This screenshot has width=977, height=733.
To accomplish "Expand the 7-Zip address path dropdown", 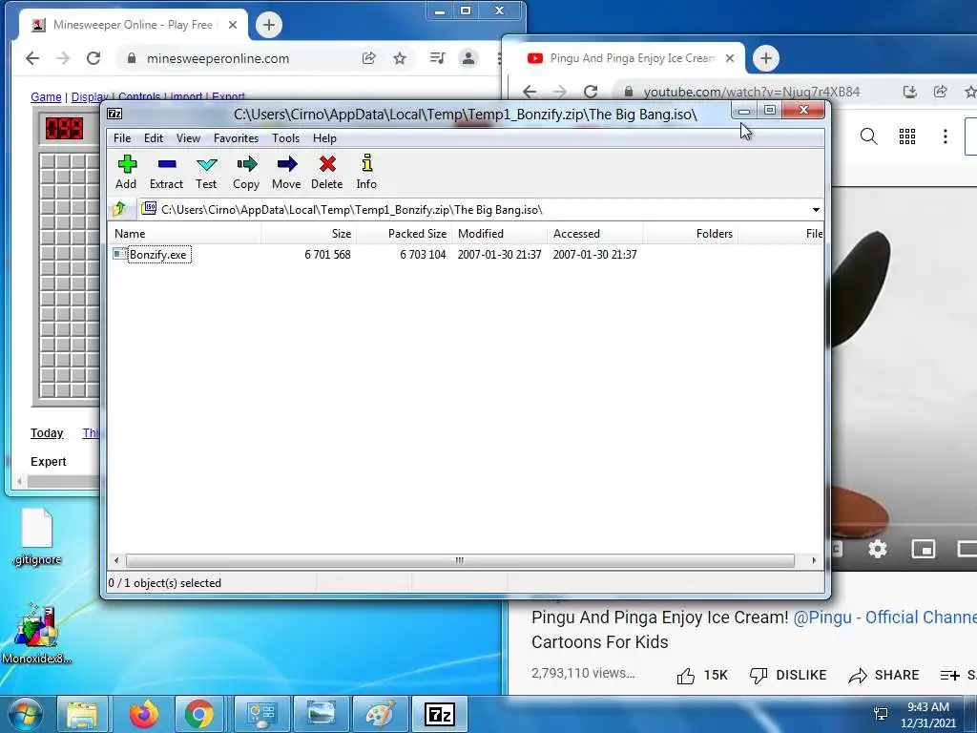I will click(816, 209).
